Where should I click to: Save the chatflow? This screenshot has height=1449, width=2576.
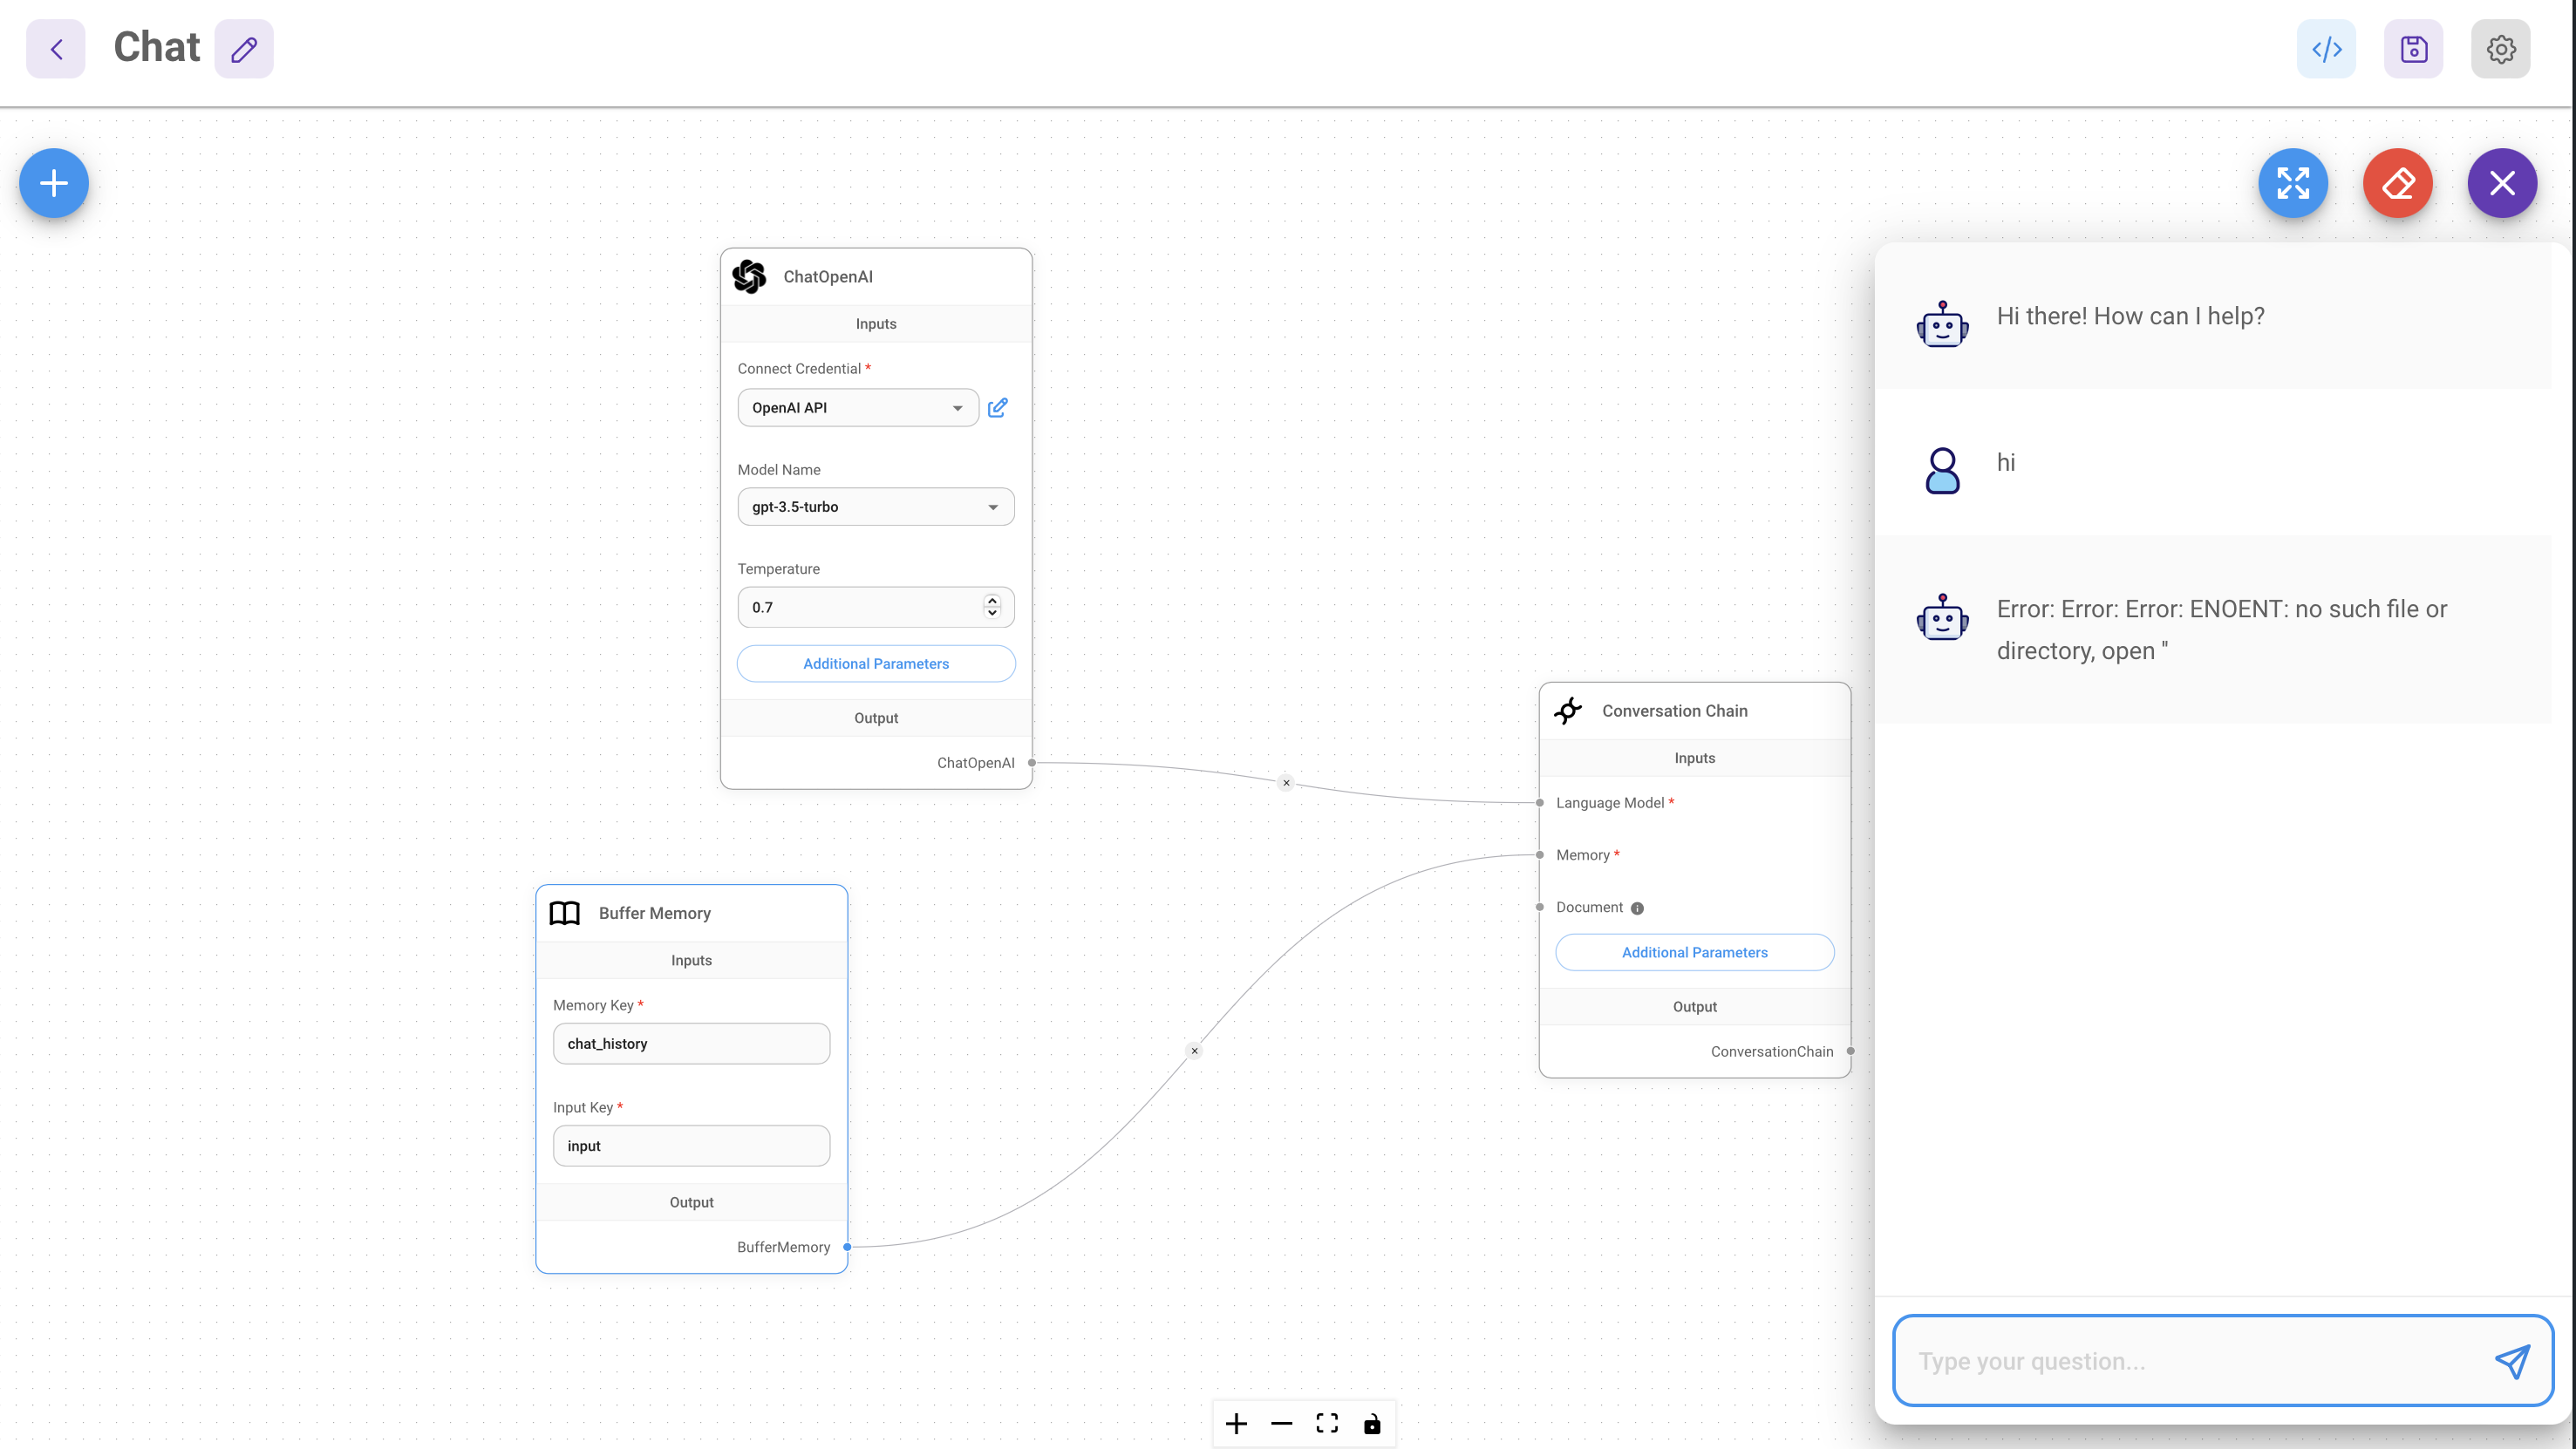(x=2413, y=48)
